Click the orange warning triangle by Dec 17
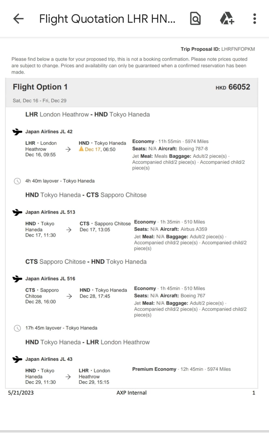Screen dimensions: 269x433 [x=81, y=149]
